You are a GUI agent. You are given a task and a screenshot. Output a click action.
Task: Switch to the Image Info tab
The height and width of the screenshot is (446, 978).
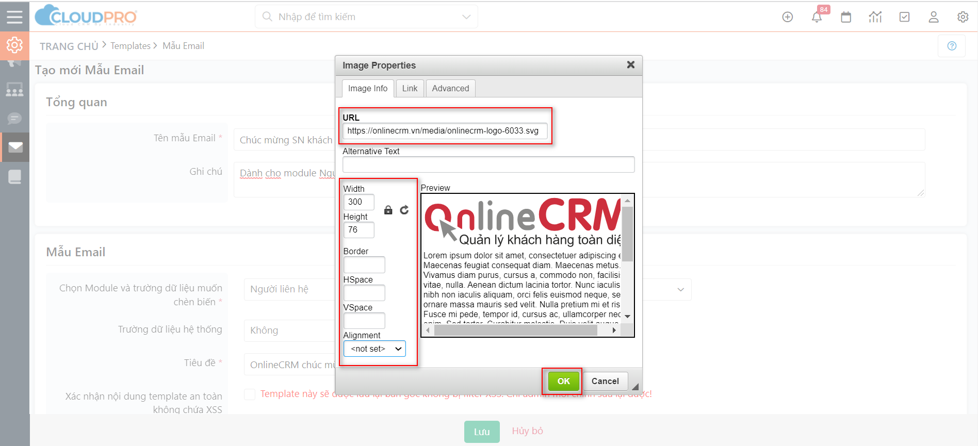point(368,89)
